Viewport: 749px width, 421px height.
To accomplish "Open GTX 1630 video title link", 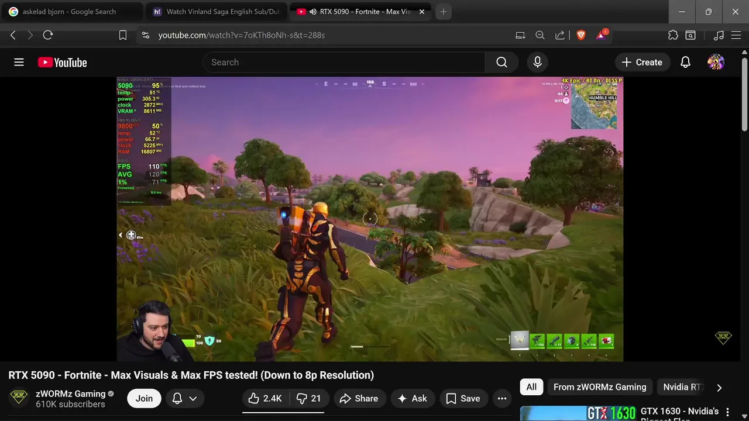I will 679,413.
